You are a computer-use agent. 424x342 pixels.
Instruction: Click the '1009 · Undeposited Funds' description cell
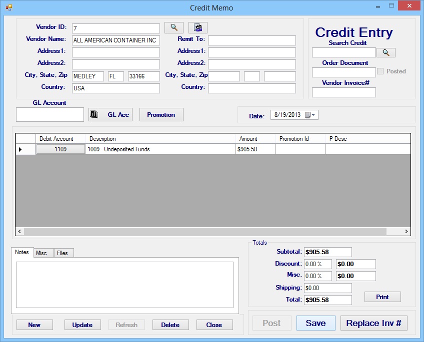160,149
